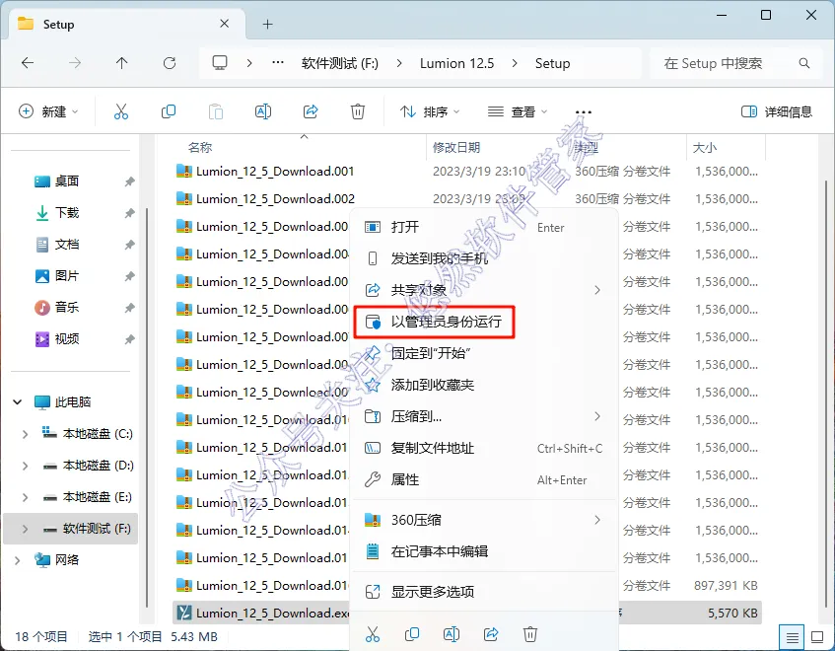Open the 共享对象 submenu arrow
The height and width of the screenshot is (651, 835).
(x=597, y=290)
